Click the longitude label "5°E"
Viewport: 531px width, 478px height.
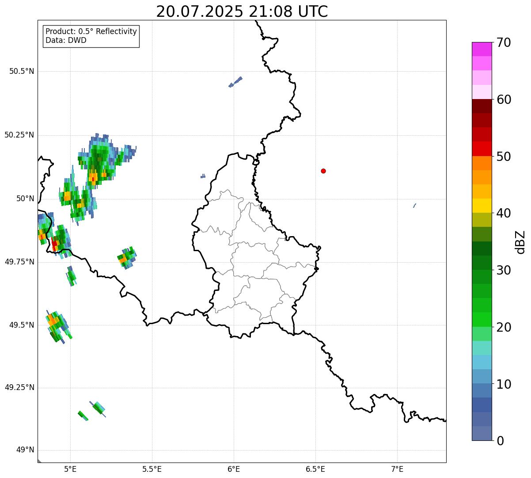point(70,470)
